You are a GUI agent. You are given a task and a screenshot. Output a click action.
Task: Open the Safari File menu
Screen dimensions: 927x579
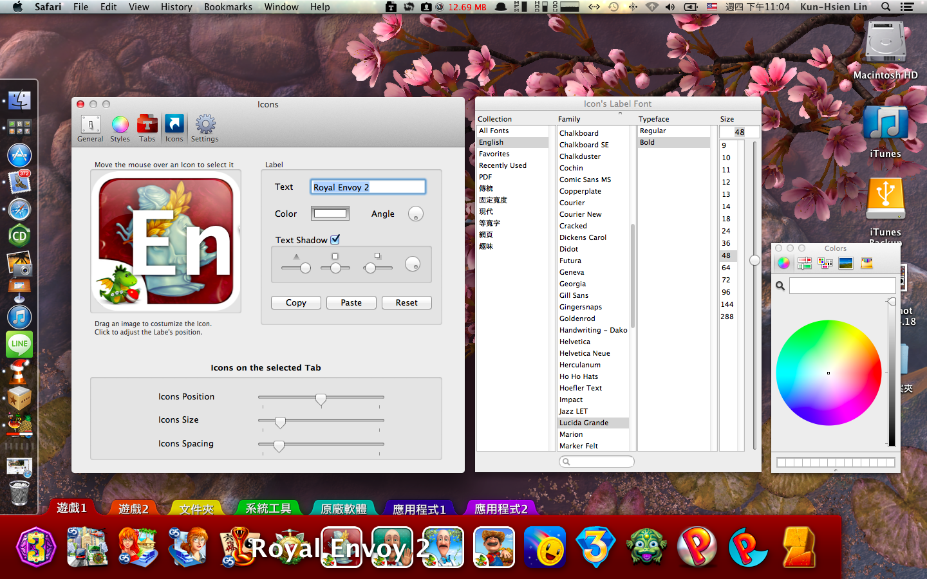pos(81,7)
